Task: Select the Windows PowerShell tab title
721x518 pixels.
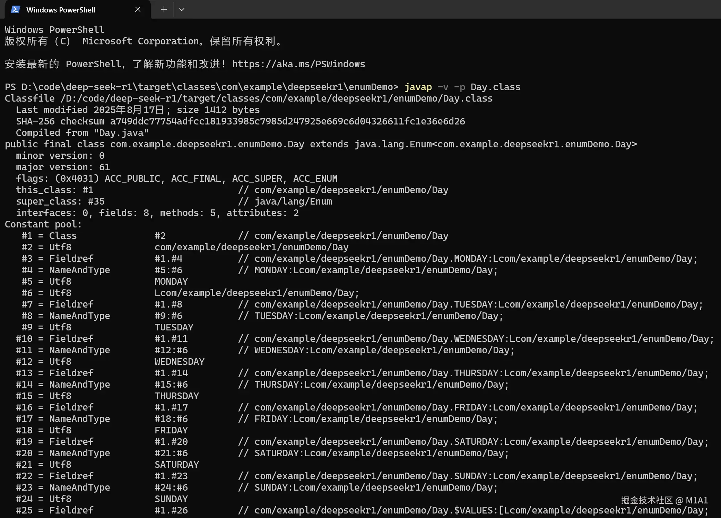Action: 61,10
